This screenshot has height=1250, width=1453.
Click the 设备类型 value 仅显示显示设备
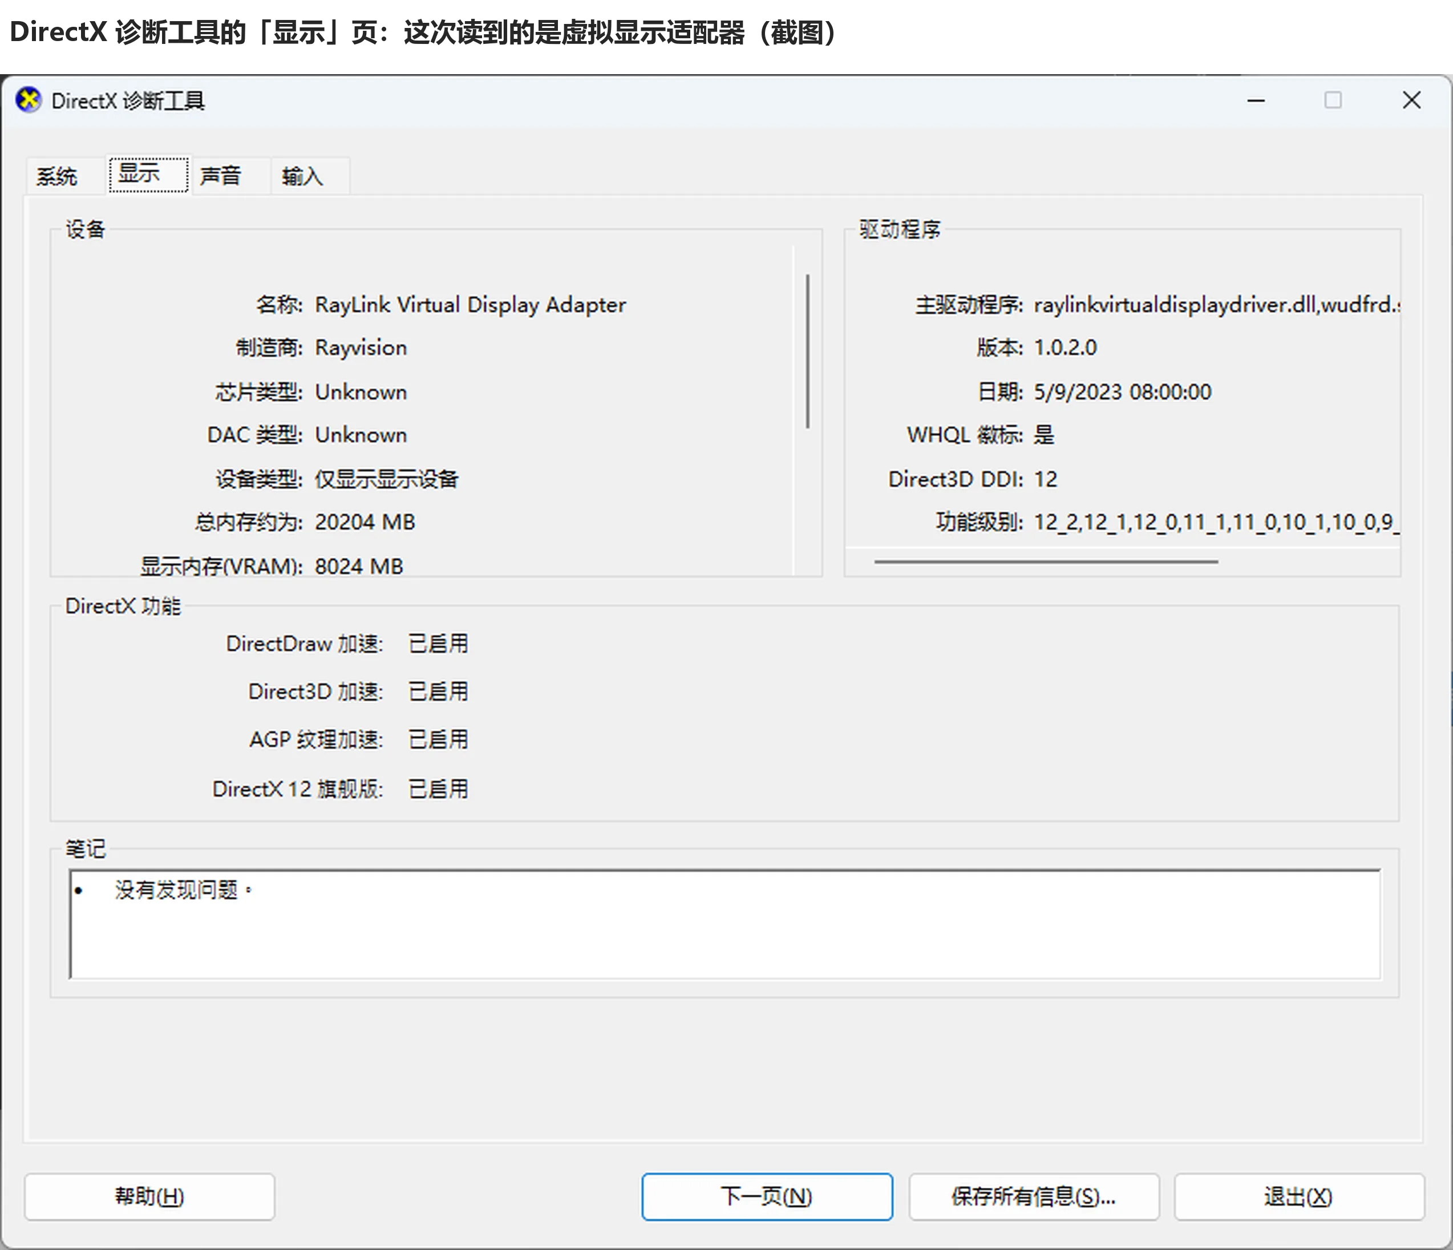(x=386, y=479)
